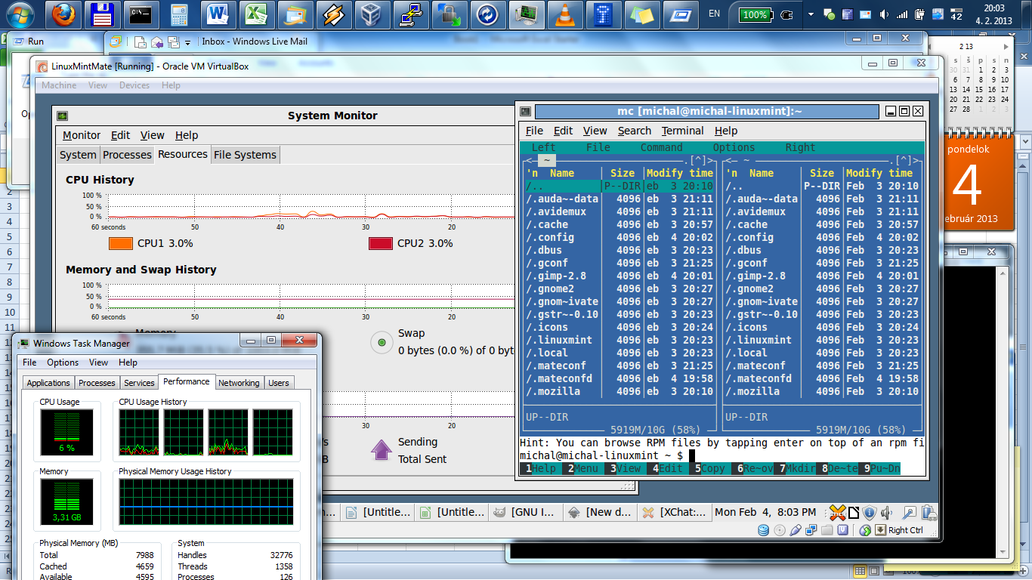
Task: Click VirtualBox network adapters status icon
Action: click(x=811, y=530)
